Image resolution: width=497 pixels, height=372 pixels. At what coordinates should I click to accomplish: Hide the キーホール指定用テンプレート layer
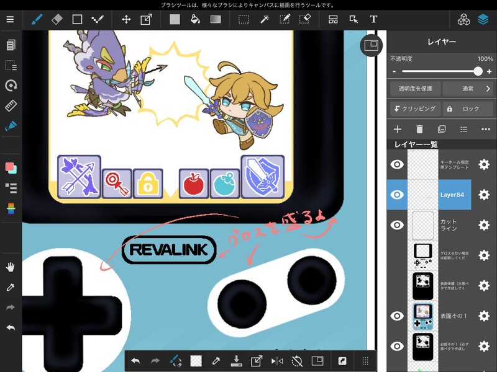pyautogui.click(x=397, y=164)
